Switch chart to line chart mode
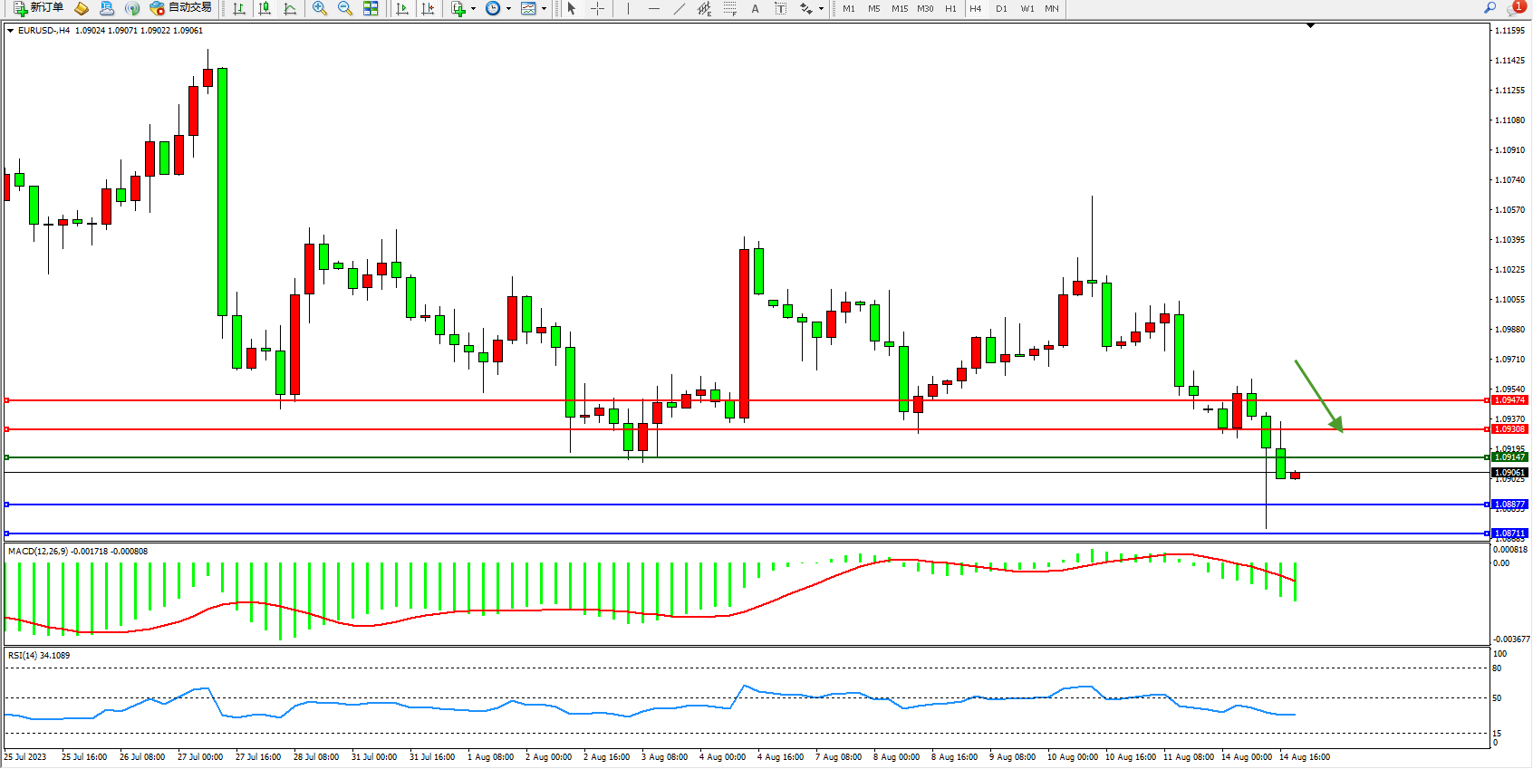This screenshot has width=1533, height=769. [x=290, y=8]
